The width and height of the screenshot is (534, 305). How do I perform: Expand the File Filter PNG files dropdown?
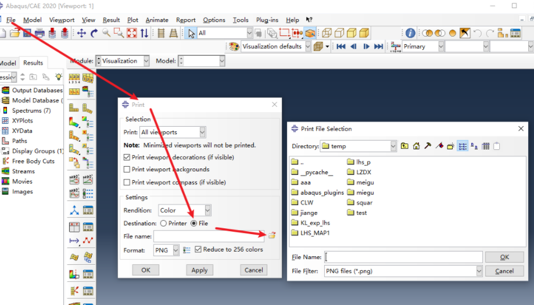479,271
